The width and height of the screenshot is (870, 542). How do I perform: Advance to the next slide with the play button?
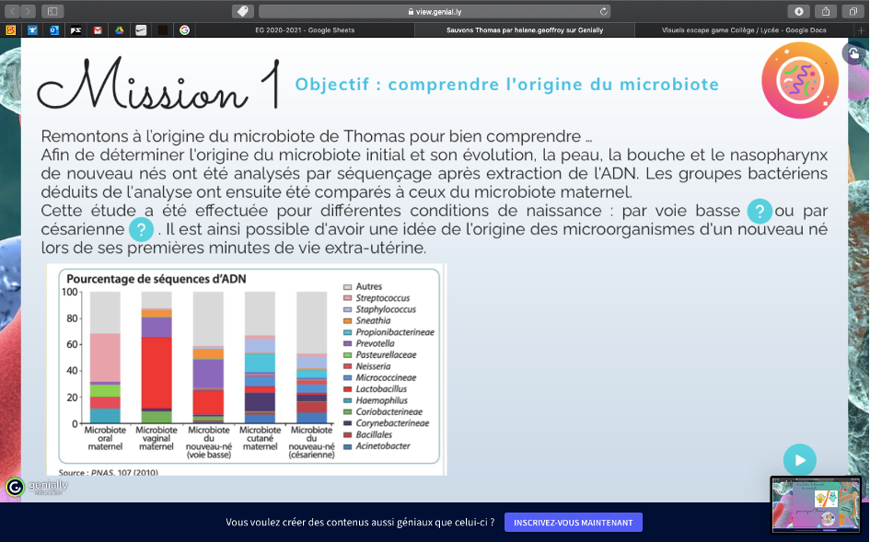point(799,460)
